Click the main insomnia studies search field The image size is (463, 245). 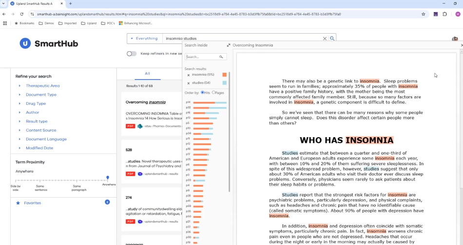242,39
